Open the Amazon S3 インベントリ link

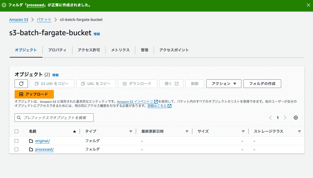point(135,102)
